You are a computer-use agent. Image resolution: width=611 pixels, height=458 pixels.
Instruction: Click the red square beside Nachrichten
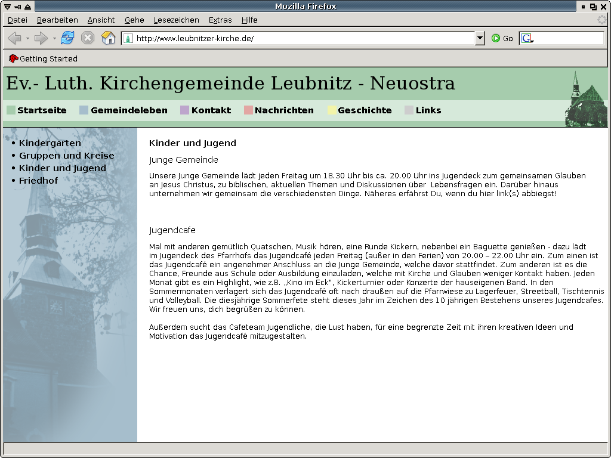pos(248,110)
